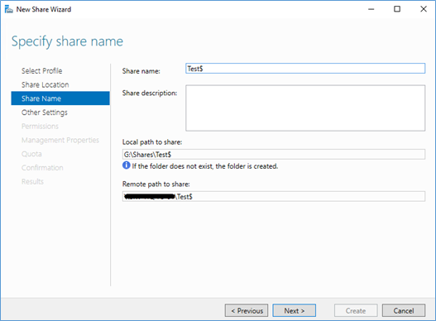Screen dimensions: 436x321
Task: Maximize the New Share Wizard window
Action: pyautogui.click(x=397, y=9)
